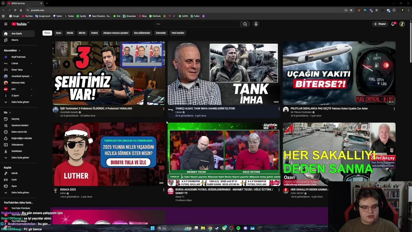Image resolution: width=412 pixels, height=232 pixels.
Task: Open more options for Tankçı Albay video
Action: click(279, 109)
